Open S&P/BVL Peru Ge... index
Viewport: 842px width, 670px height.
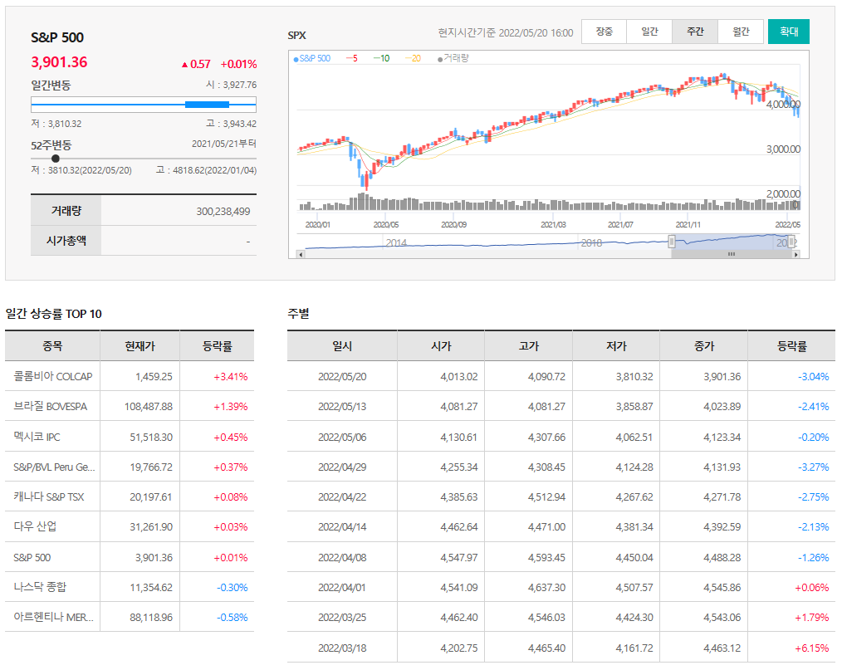pos(54,467)
